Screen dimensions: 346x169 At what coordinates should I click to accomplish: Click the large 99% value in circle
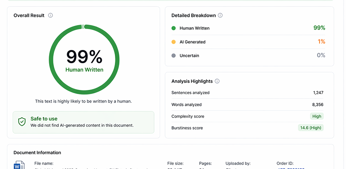[x=84, y=57]
